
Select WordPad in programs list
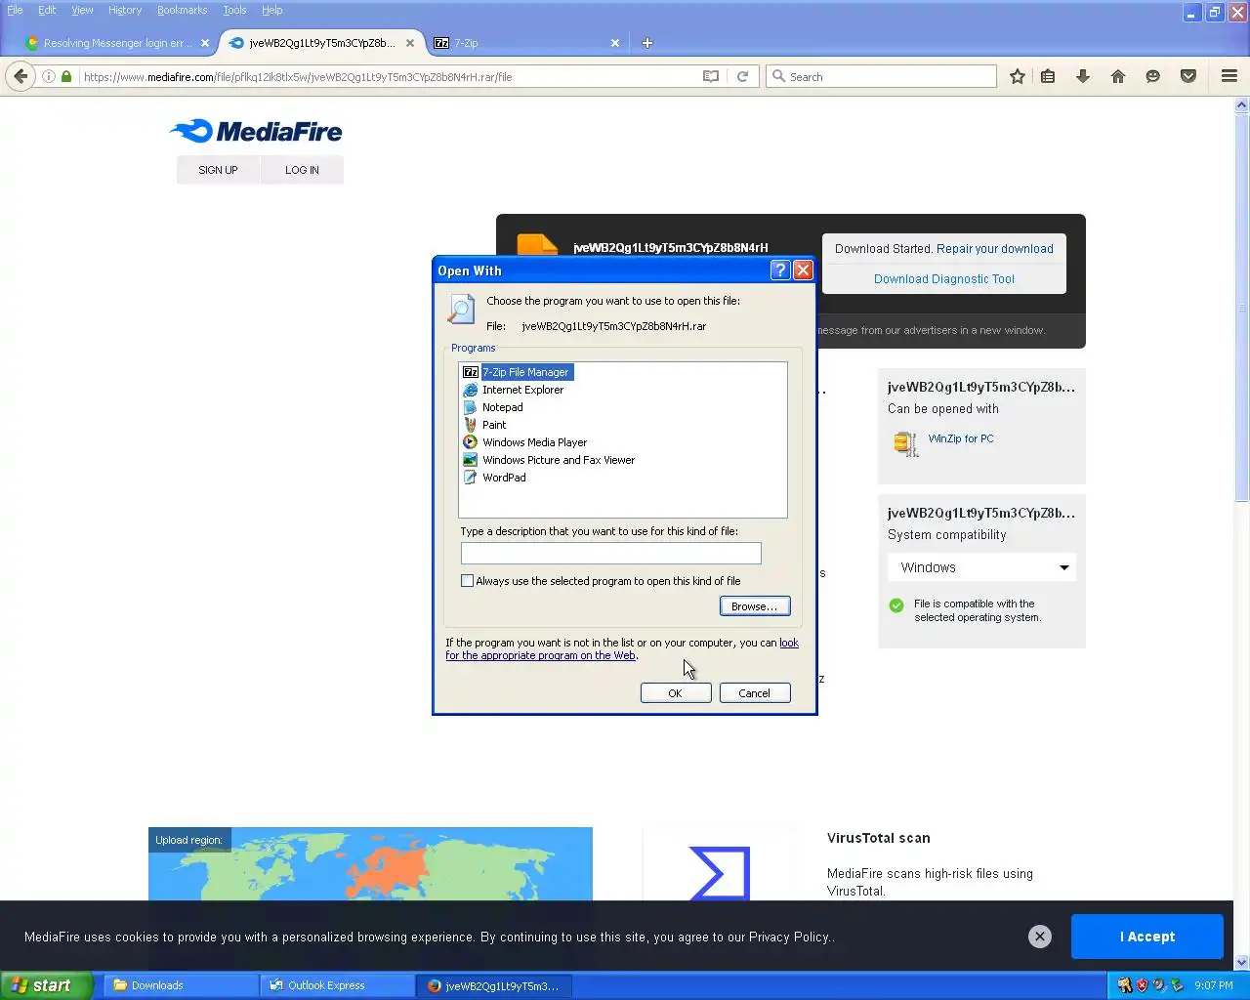494,478
